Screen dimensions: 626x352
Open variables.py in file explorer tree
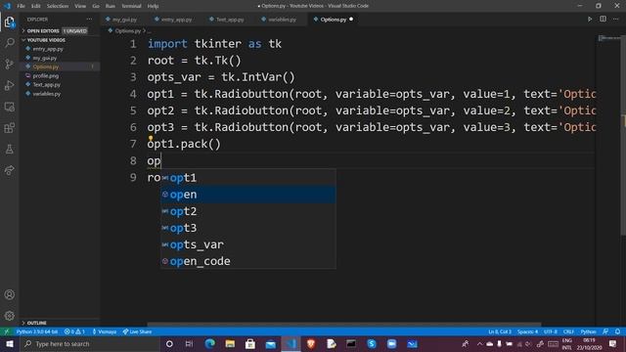click(47, 94)
